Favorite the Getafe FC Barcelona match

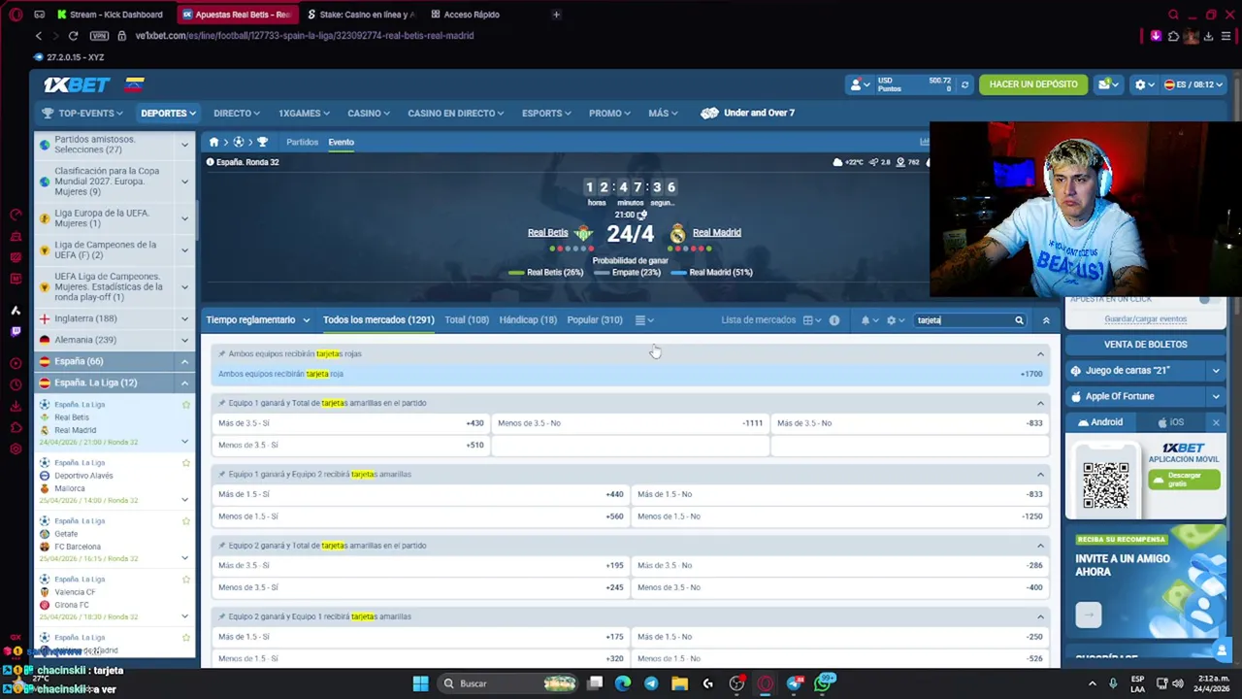click(x=186, y=521)
